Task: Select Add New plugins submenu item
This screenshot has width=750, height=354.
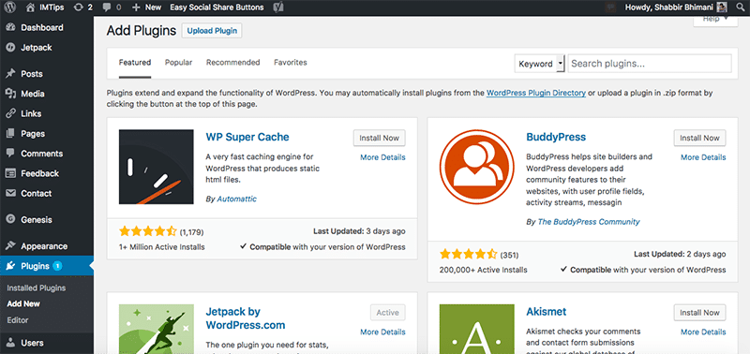Action: pos(23,303)
